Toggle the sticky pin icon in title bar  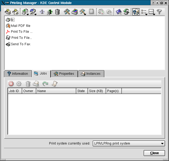coord(7,3)
